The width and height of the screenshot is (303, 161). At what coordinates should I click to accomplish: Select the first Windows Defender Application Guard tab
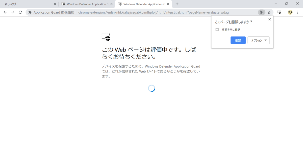point(86,4)
